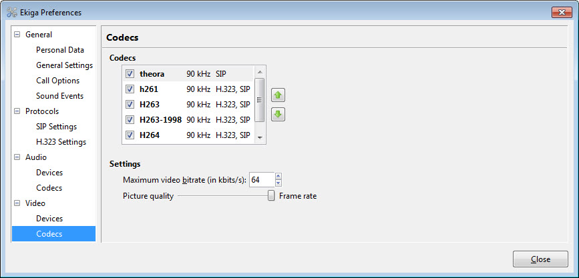Select the H263-1998 codec name
Image resolution: width=579 pixels, height=278 pixels.
click(x=161, y=119)
